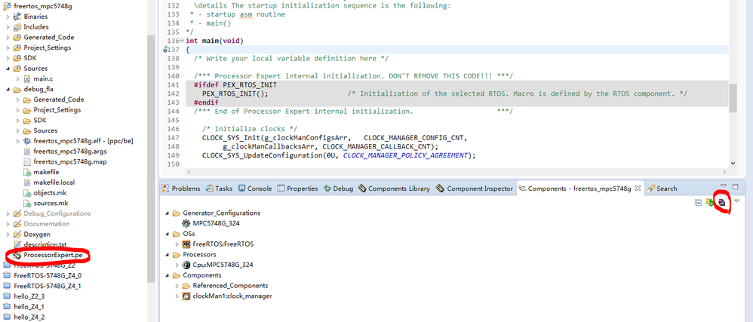Click the Includes icon in project tree
753x322 pixels.
tap(17, 27)
